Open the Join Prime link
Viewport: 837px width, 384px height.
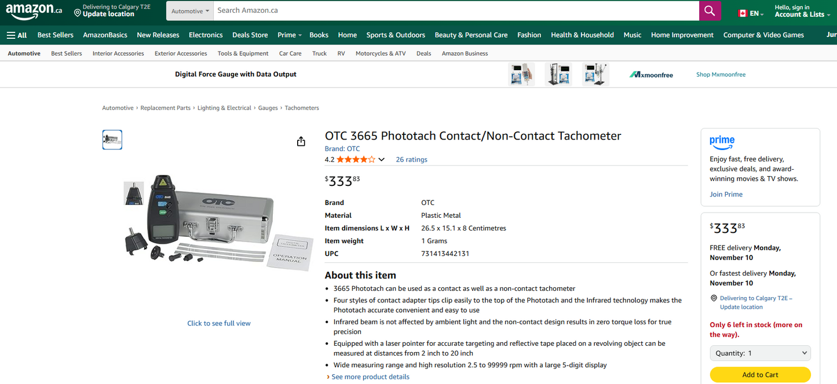pos(726,194)
